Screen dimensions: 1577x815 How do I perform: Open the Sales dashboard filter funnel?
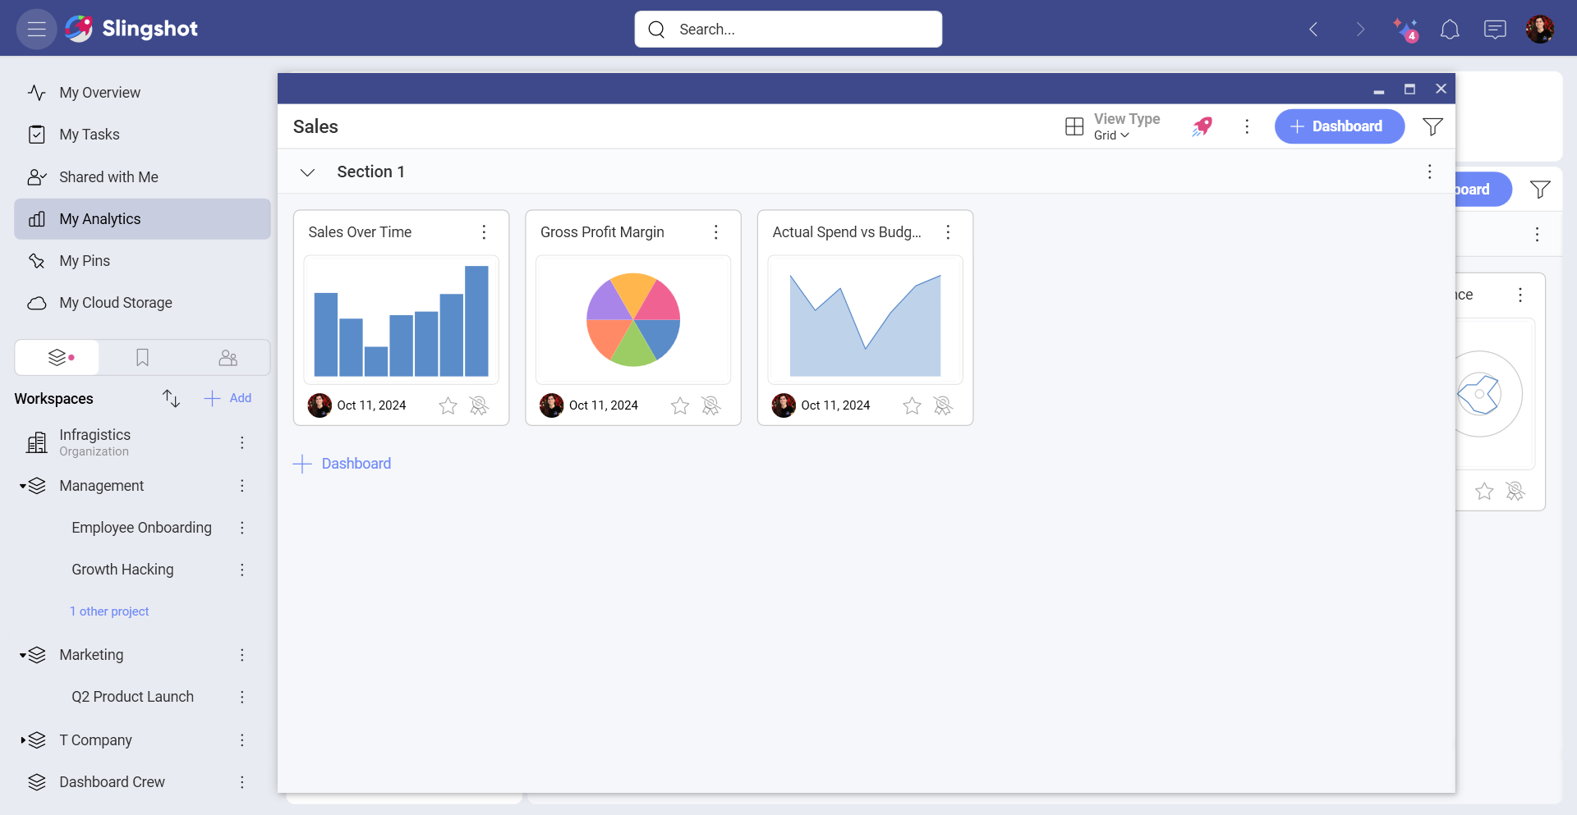pyautogui.click(x=1432, y=126)
